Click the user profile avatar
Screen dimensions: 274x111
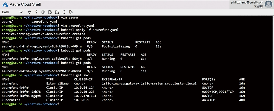269,4
